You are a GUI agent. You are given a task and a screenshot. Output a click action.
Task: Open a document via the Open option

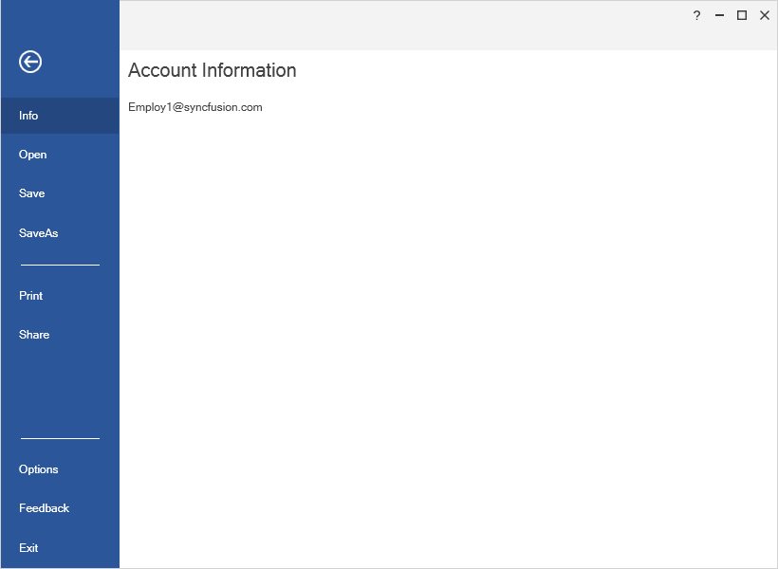pyautogui.click(x=32, y=155)
